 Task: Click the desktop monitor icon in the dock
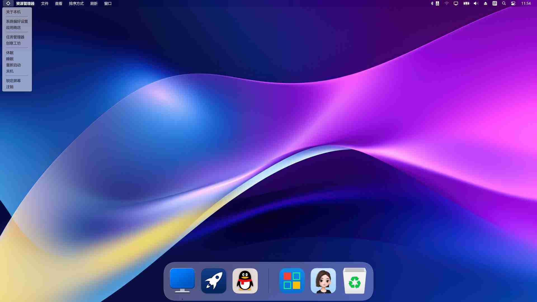[x=182, y=281]
